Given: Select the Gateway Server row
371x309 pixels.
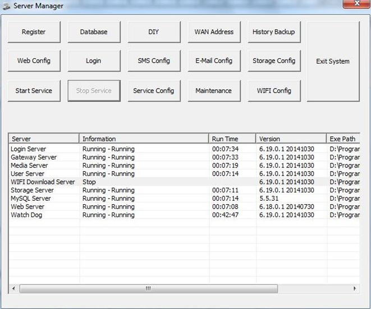Looking at the screenshot, I should tap(184, 157).
